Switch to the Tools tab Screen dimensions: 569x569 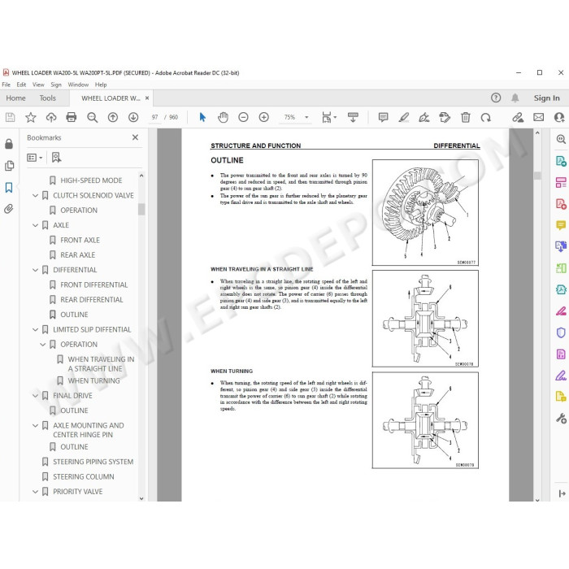47,98
